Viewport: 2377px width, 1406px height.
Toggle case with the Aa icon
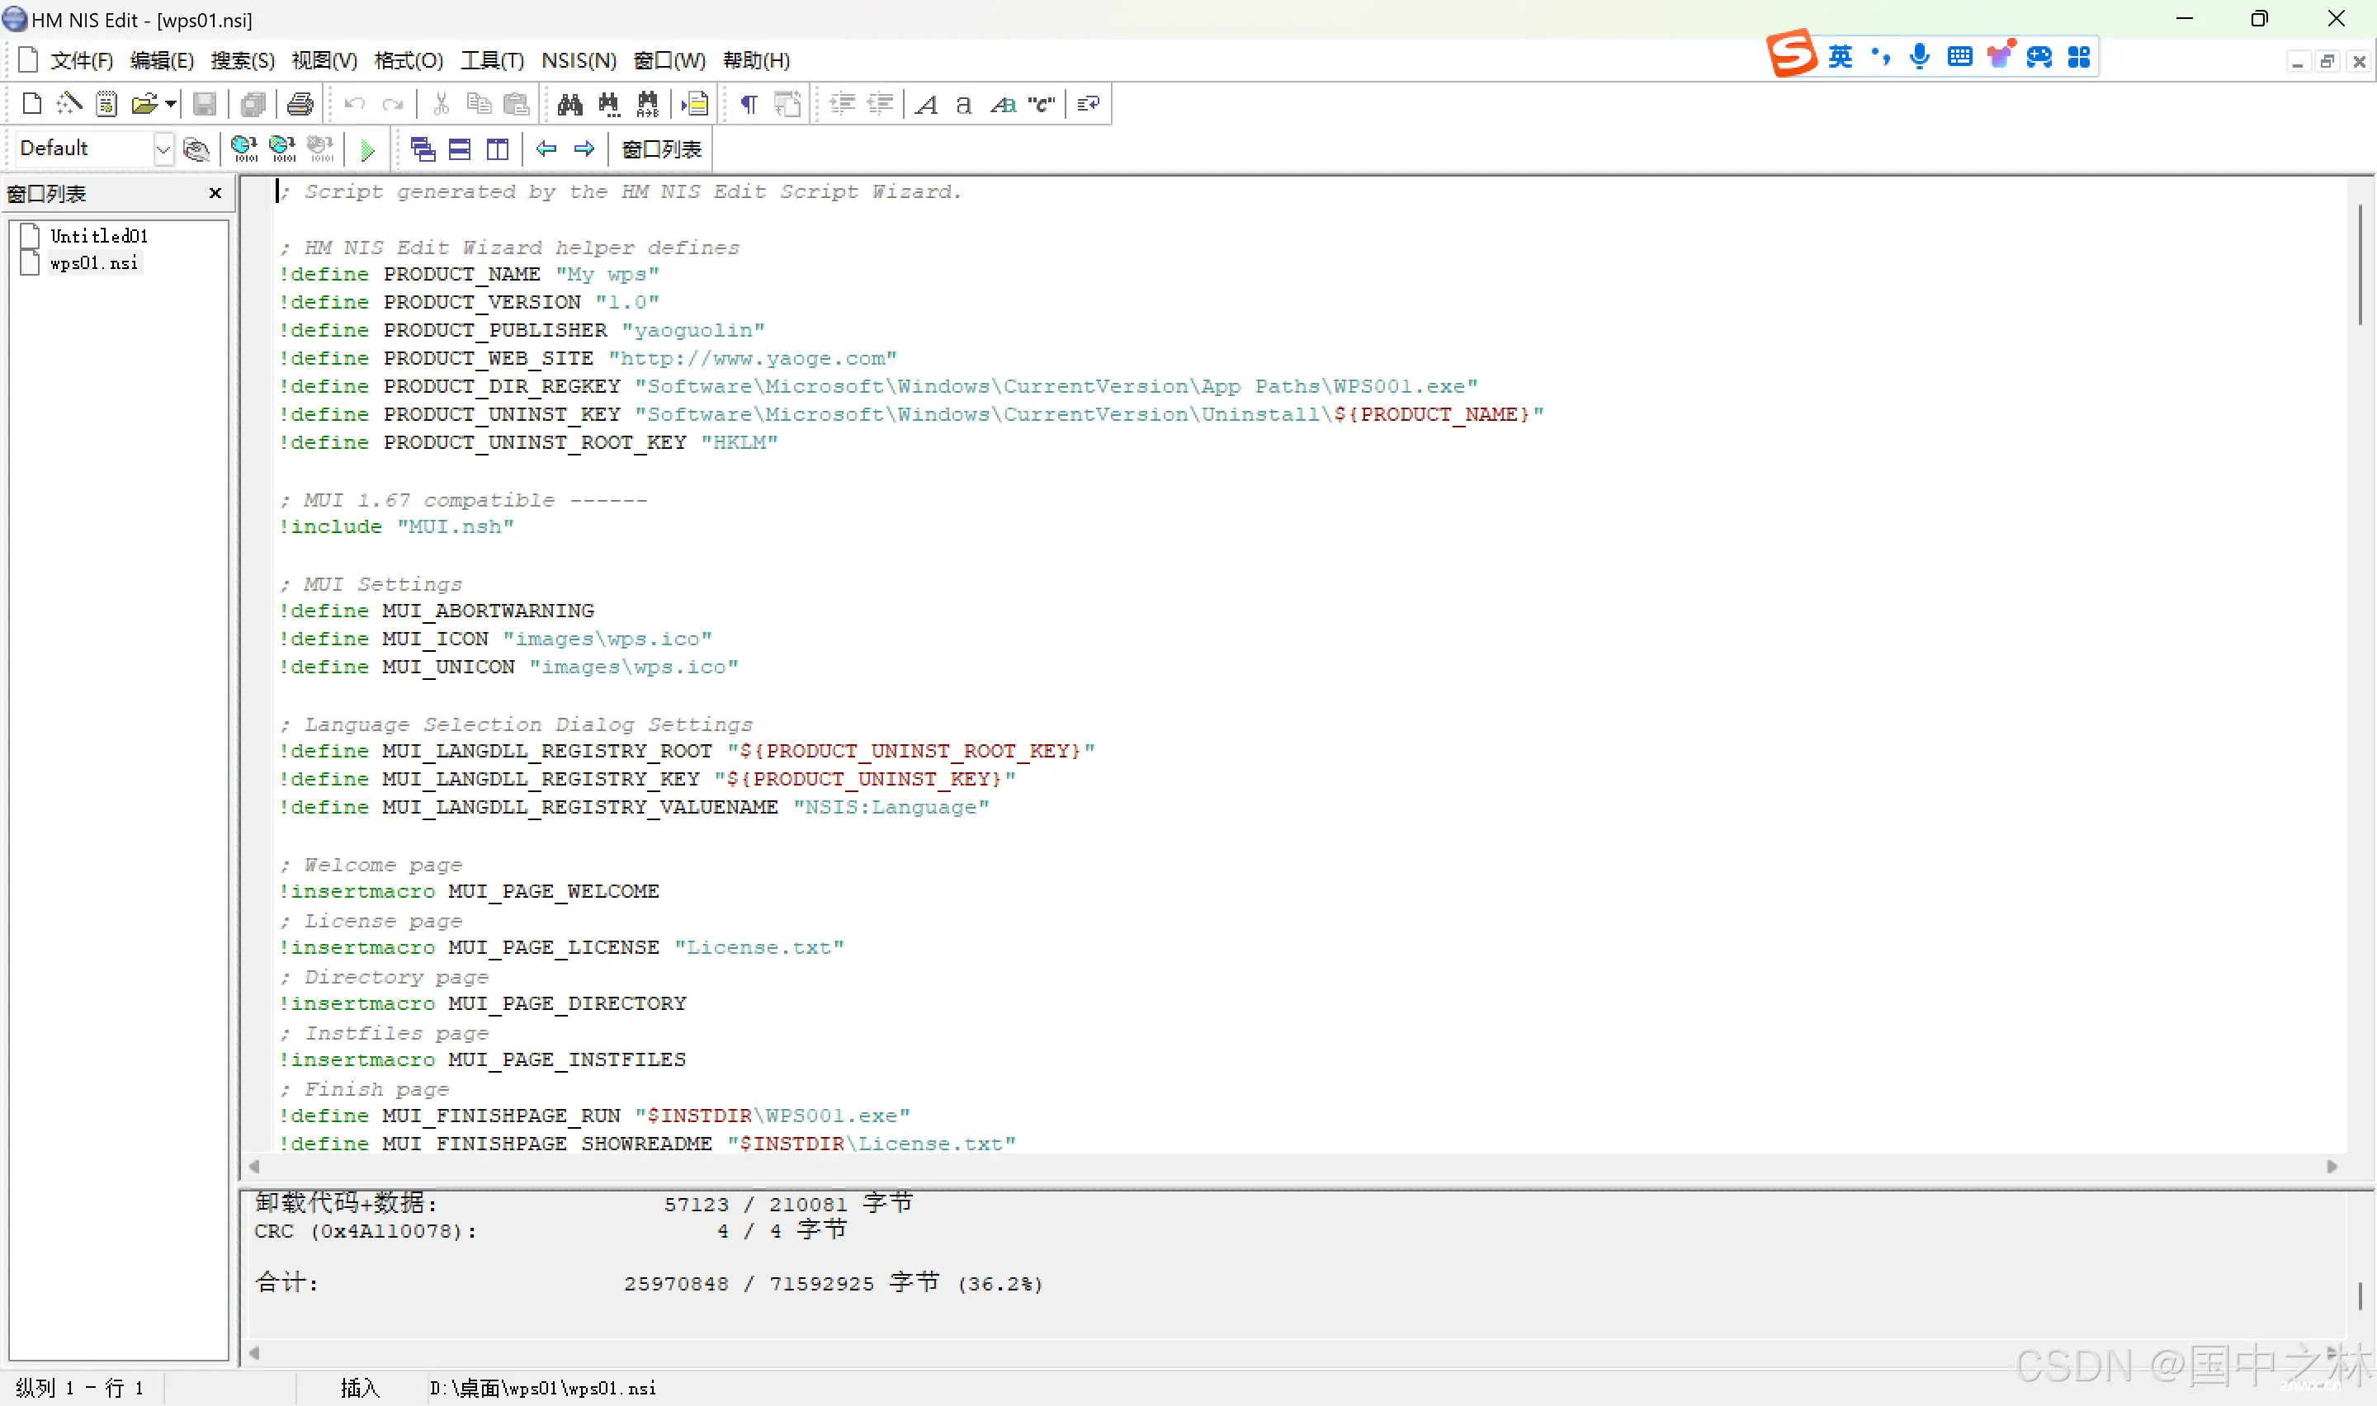tap(1002, 103)
